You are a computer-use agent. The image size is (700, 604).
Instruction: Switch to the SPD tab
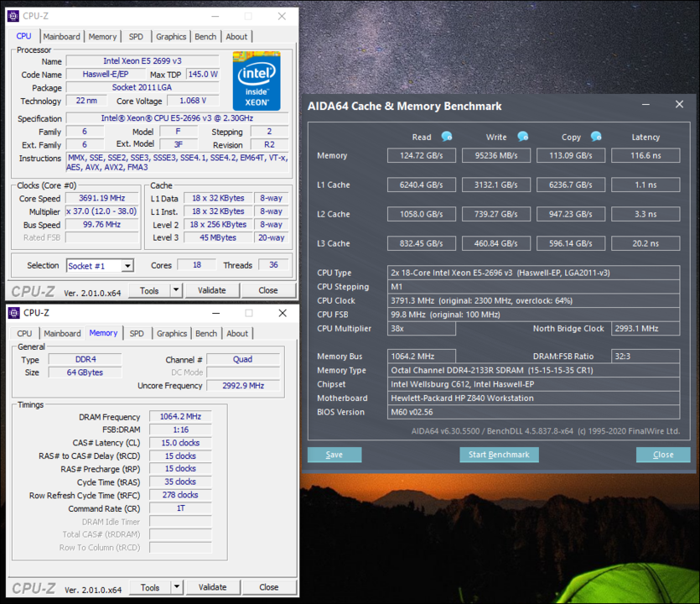coord(136,36)
